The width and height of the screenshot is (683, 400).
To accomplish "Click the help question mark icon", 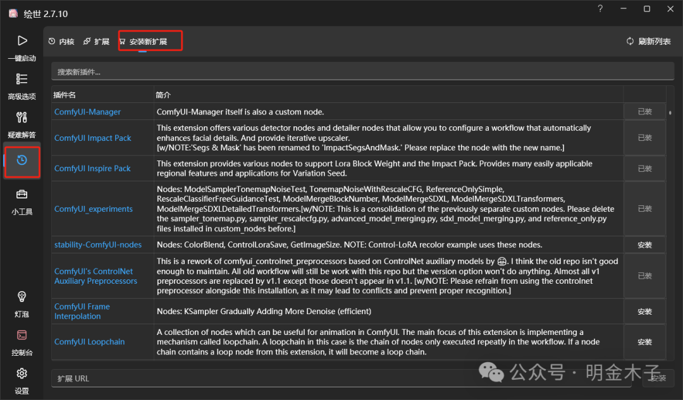I will click(600, 9).
